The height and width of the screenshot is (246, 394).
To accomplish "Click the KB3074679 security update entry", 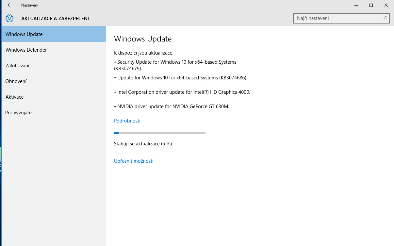I will 175,65.
